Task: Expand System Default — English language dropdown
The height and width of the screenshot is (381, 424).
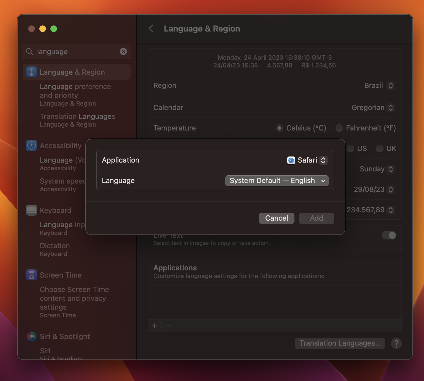Action: [277, 181]
